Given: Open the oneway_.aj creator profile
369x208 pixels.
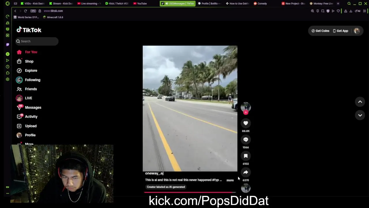Looking at the screenshot, I should point(154,173).
